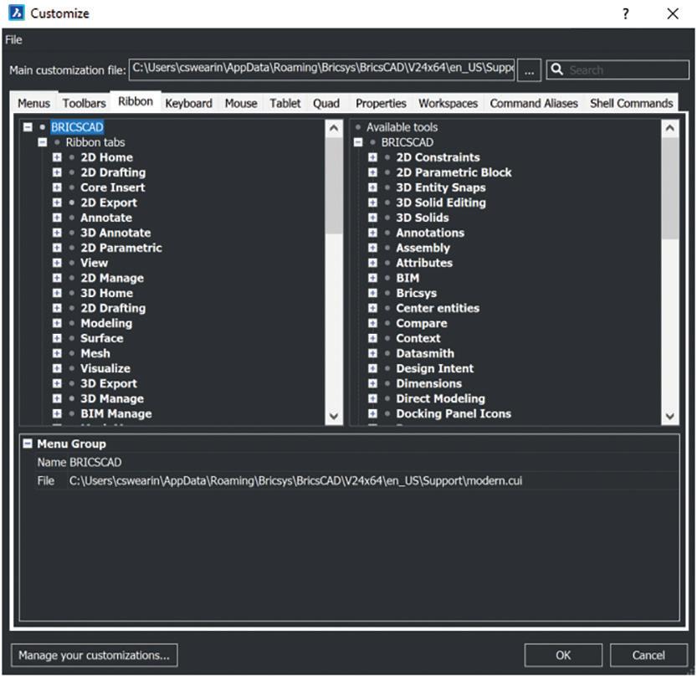Switch to the Properties tab
The width and height of the screenshot is (697, 677).
(x=381, y=103)
